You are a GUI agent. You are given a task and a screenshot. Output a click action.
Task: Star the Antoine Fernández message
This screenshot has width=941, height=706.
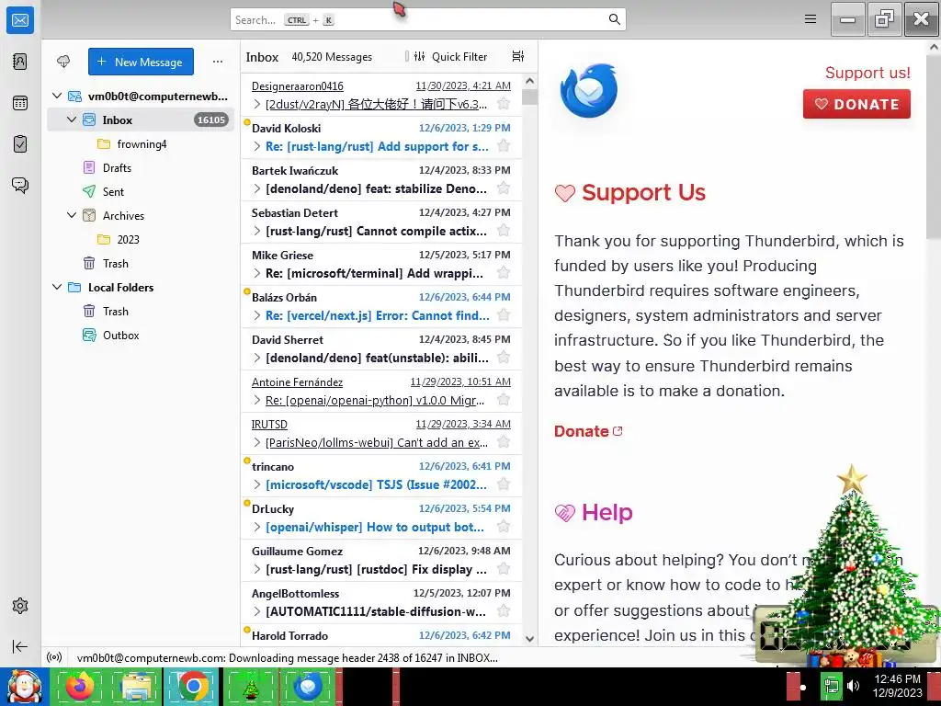click(x=504, y=400)
